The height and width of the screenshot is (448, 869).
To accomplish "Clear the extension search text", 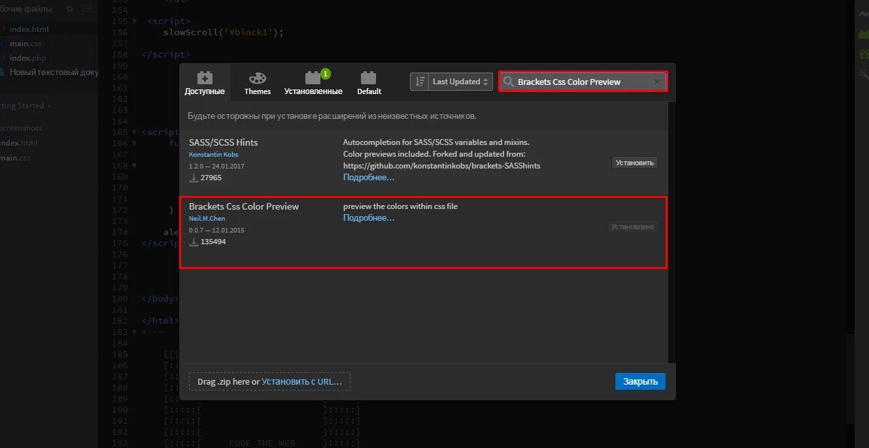I will (657, 82).
